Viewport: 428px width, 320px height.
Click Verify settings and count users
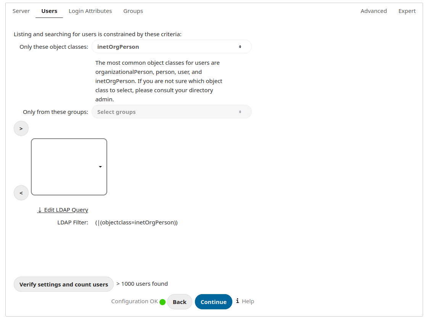coord(63,284)
